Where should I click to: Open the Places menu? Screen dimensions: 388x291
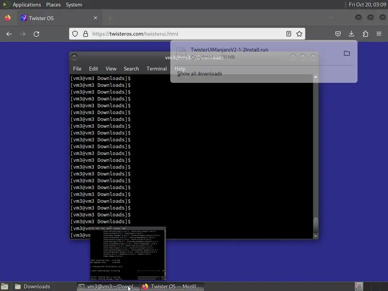(x=53, y=5)
